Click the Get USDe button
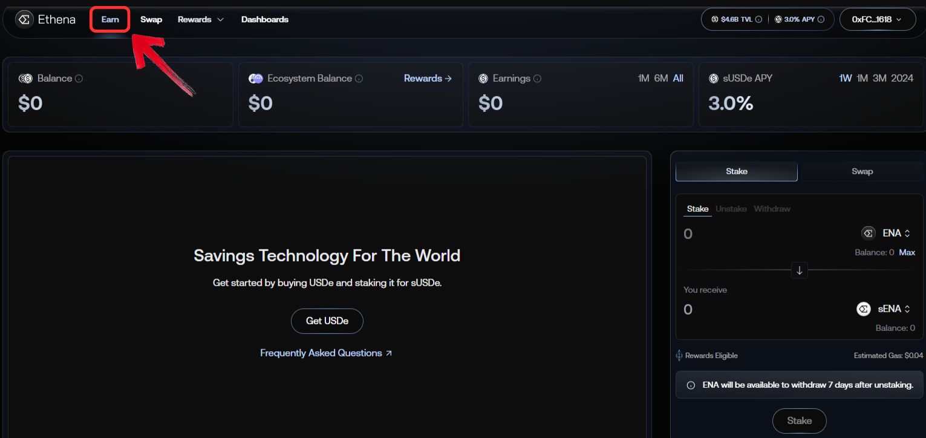926x438 pixels. 327,321
